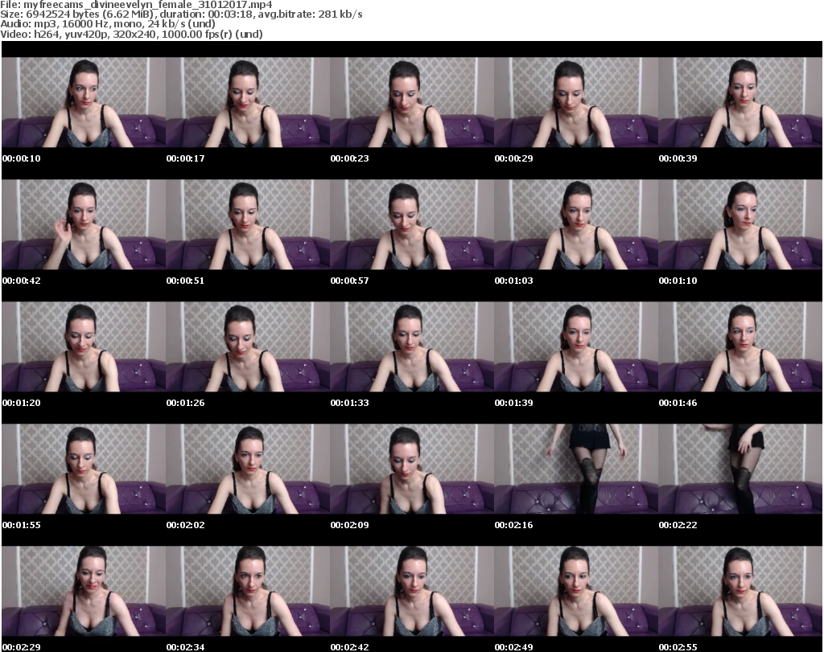Click the thumbnail frame at 00:00:10
This screenshot has width=824, height=652.
coord(83,102)
